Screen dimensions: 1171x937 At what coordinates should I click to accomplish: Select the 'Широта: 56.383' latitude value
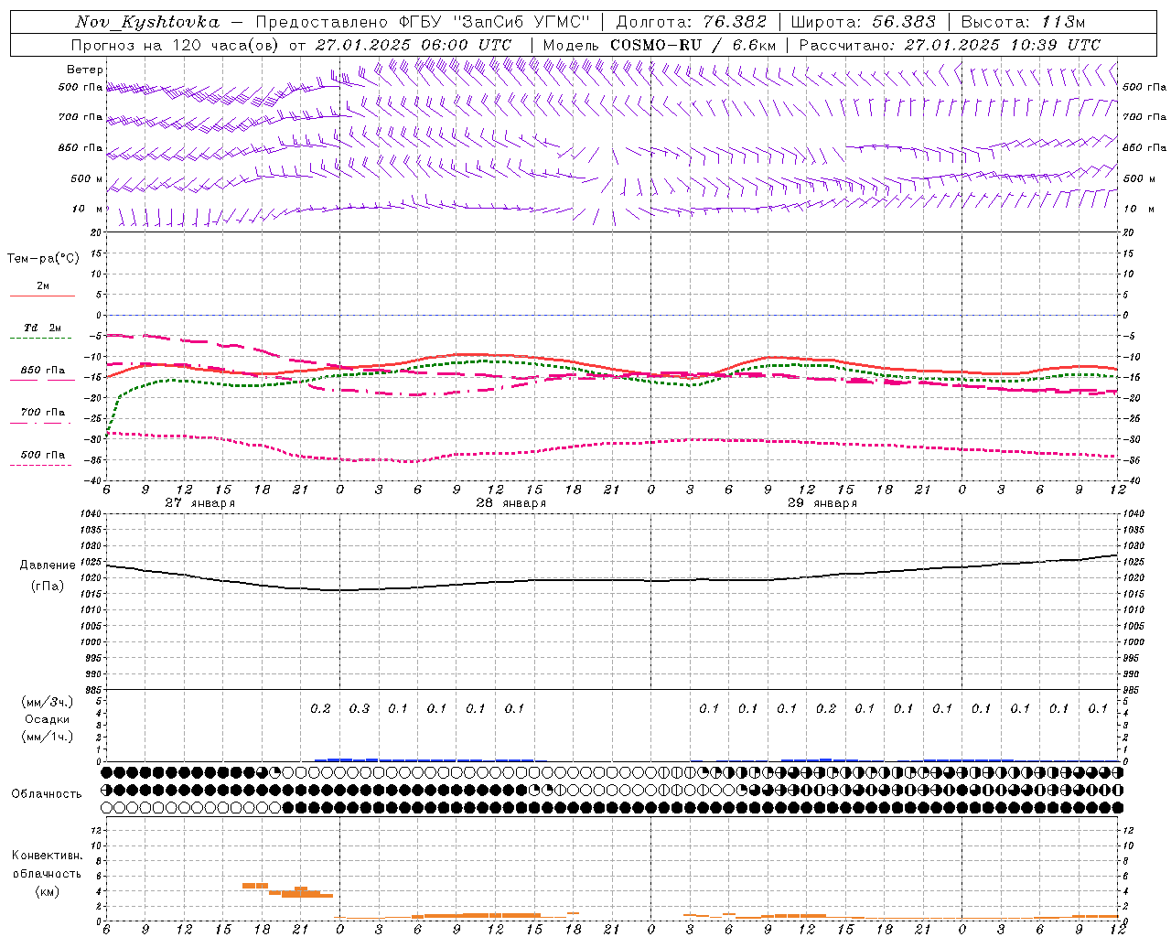pyautogui.click(x=864, y=22)
